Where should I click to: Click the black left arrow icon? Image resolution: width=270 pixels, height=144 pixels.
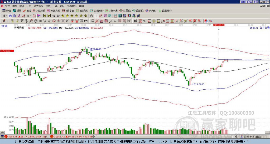tap(54, 16)
